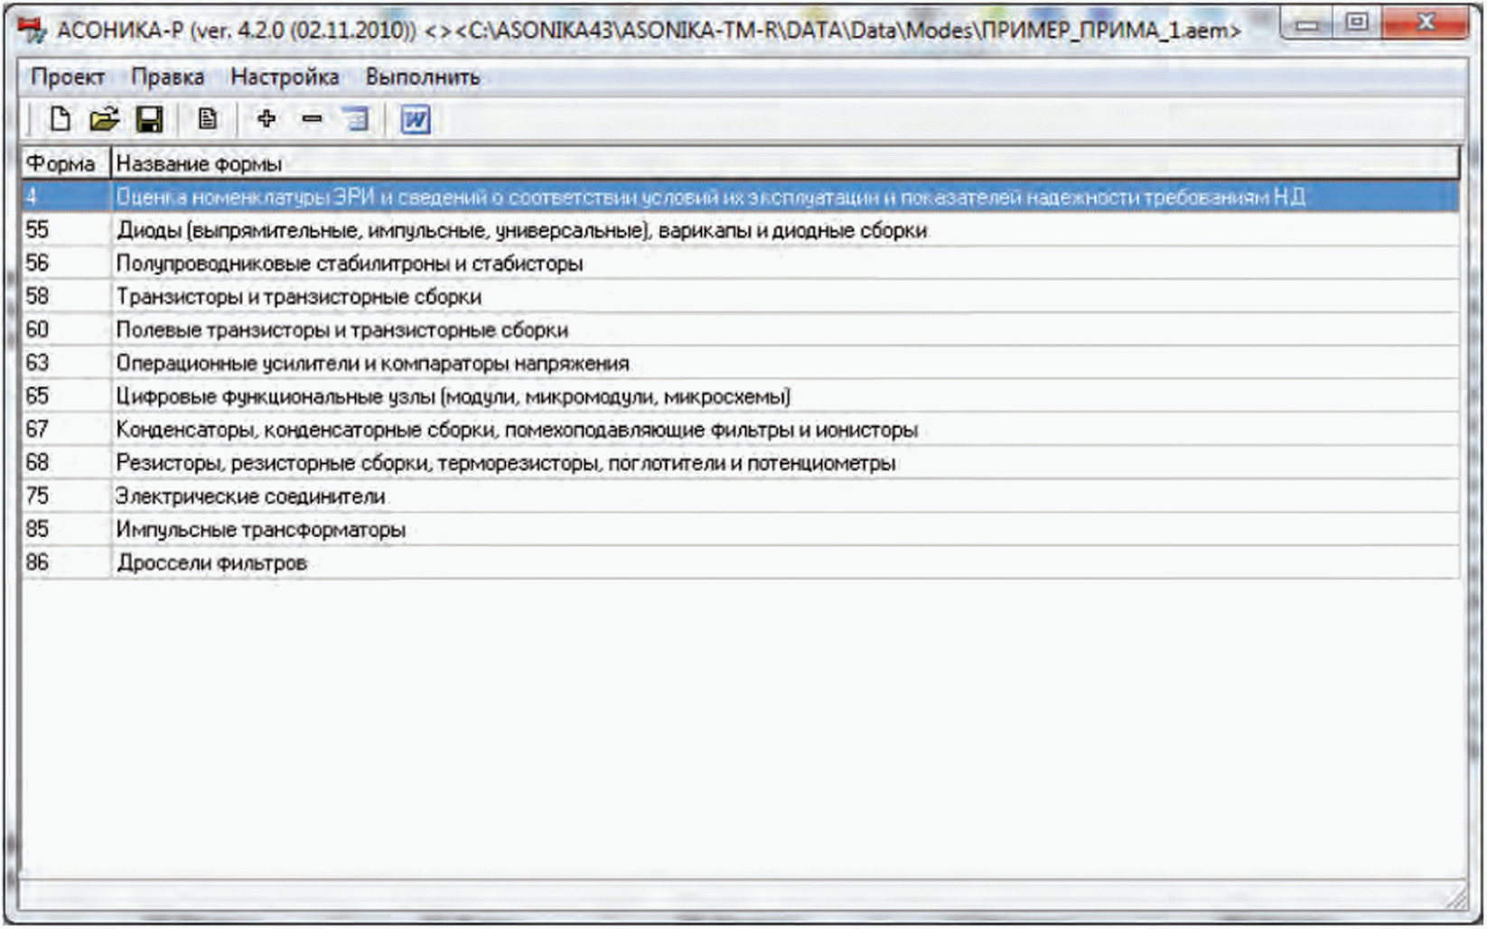Export report with the Word icon
The height and width of the screenshot is (929, 1487).
click(416, 119)
